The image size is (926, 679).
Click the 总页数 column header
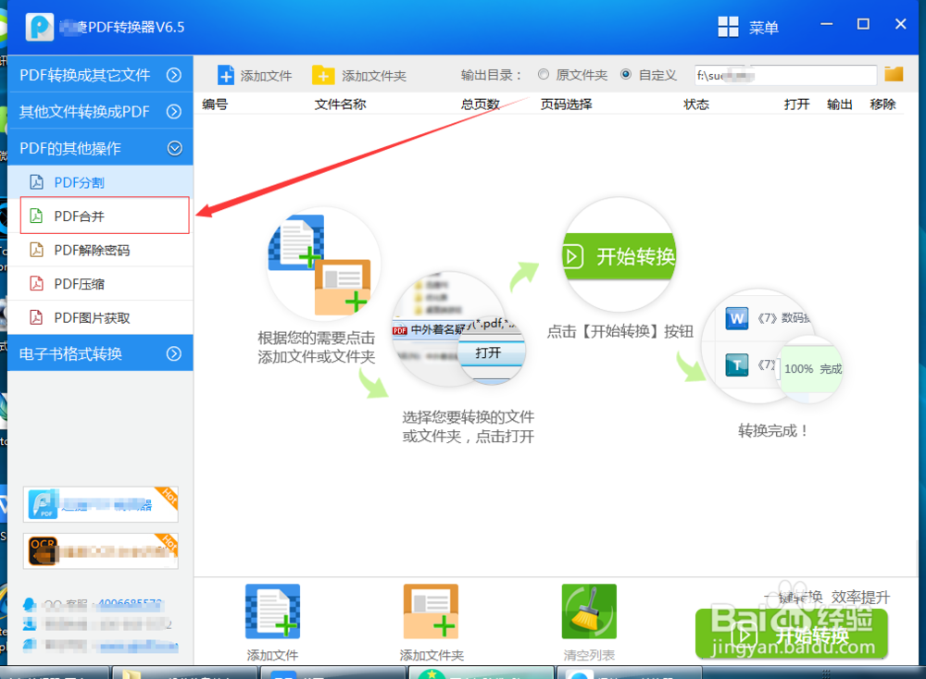coord(480,105)
